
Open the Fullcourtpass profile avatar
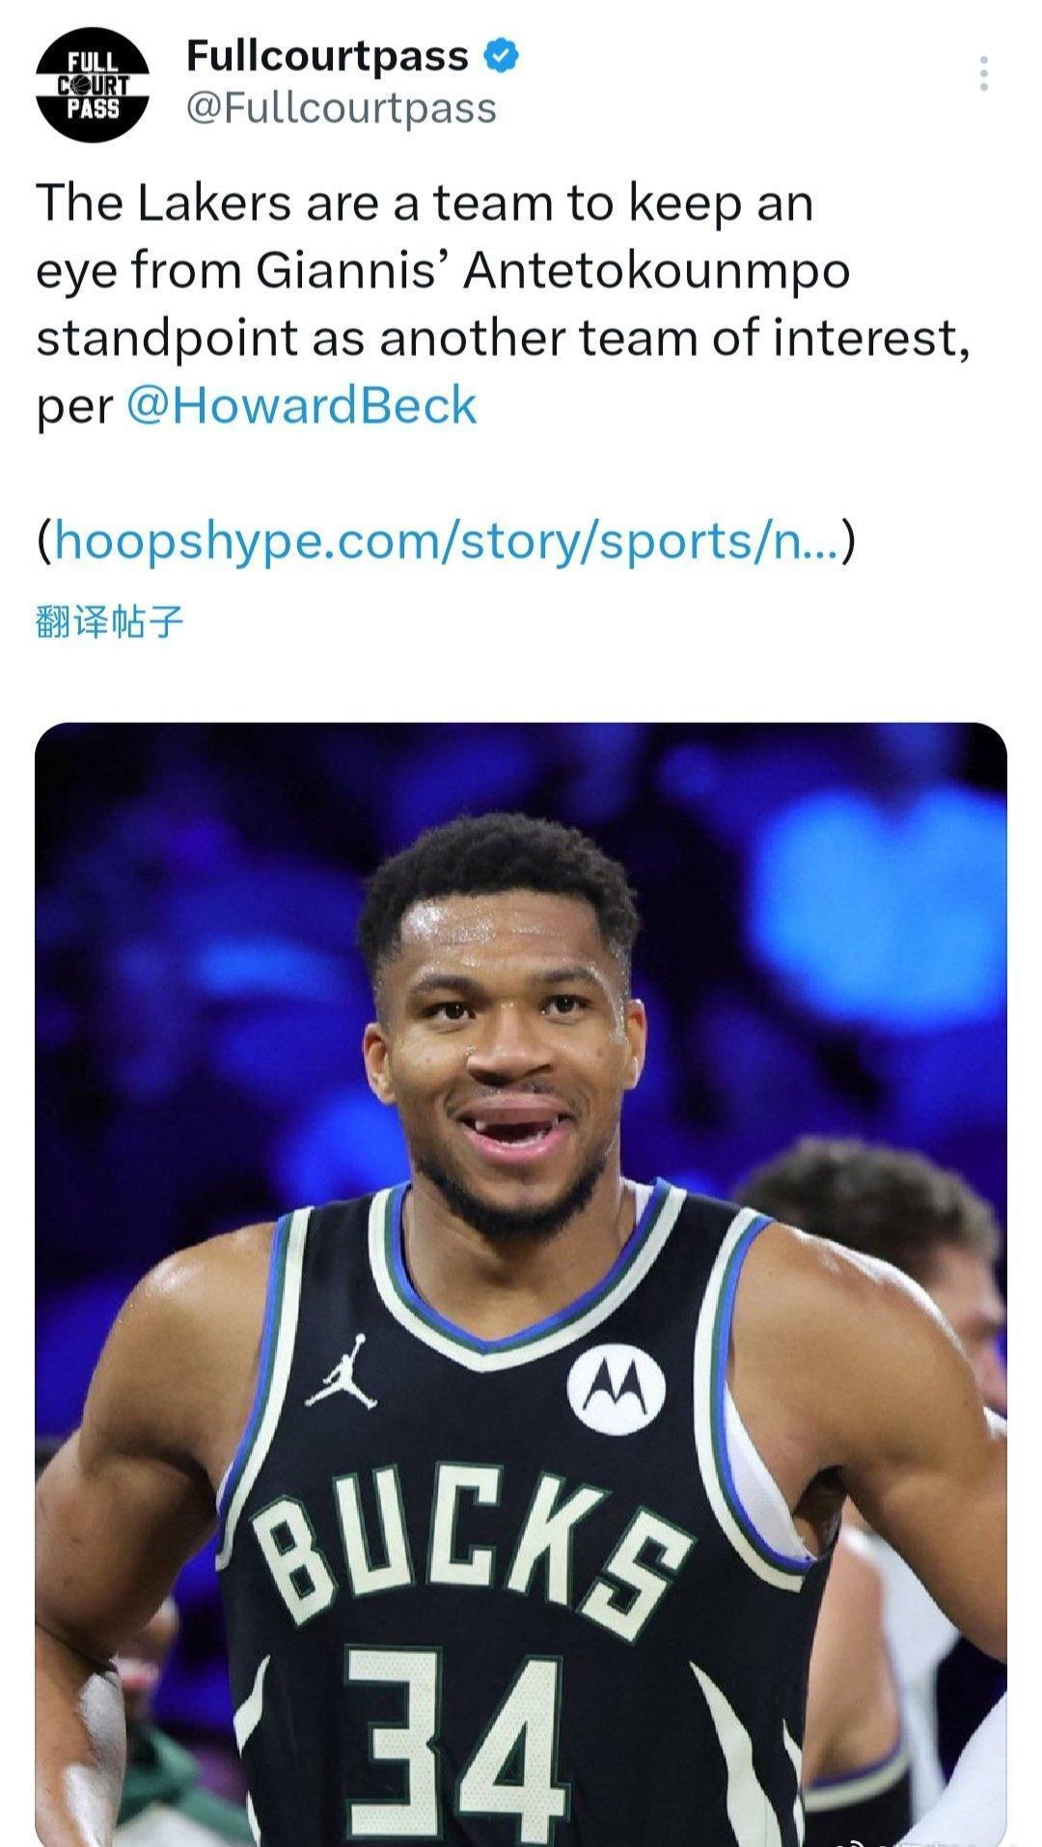[92, 86]
